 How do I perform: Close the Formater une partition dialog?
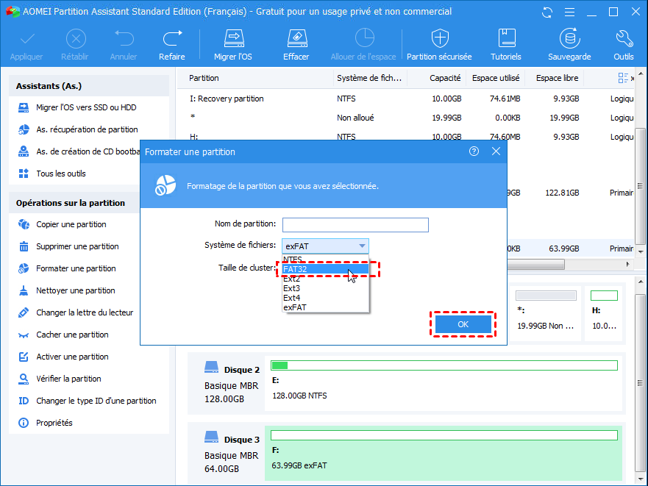pyautogui.click(x=496, y=151)
